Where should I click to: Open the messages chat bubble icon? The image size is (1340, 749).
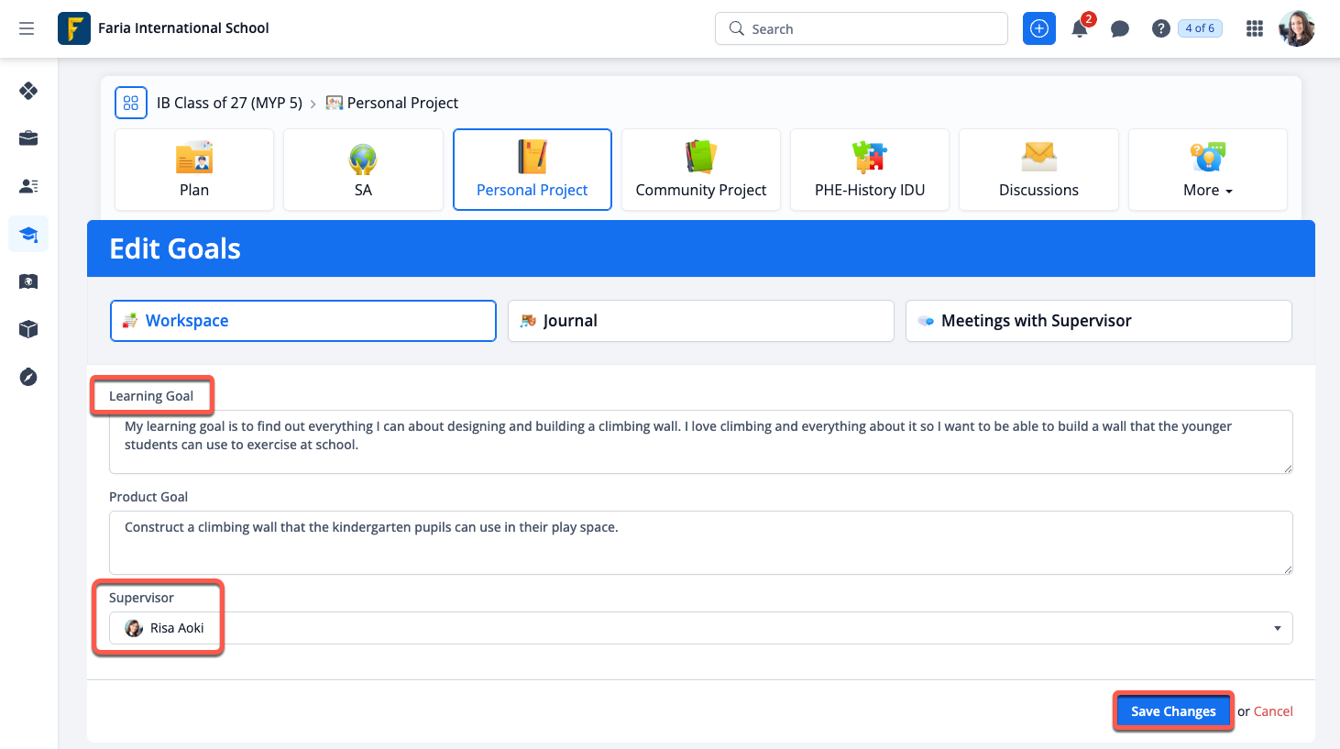(1119, 28)
